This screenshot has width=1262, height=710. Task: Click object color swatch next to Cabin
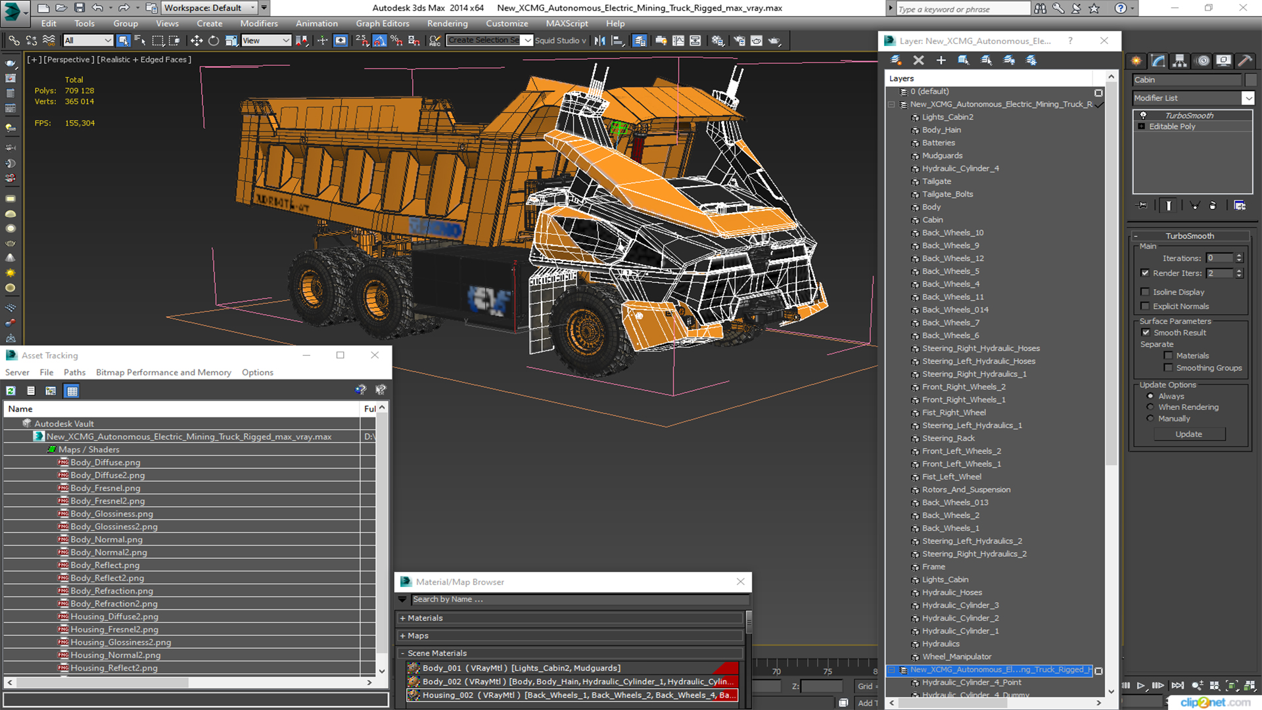click(1250, 80)
